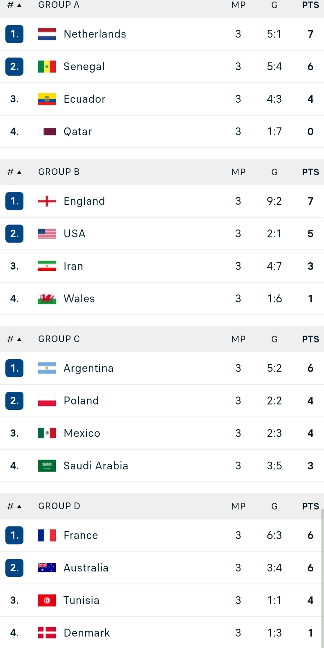Select the Poland team name
The image size is (324, 648).
(x=81, y=401)
